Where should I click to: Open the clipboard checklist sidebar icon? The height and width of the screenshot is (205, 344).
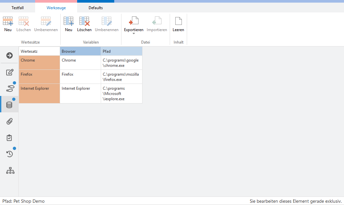pyautogui.click(x=10, y=138)
